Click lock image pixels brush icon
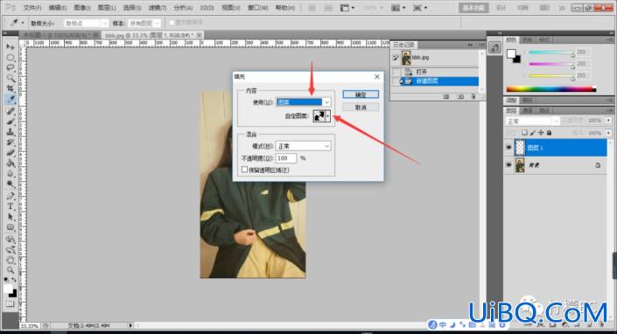This screenshot has height=334, width=617. (533, 133)
